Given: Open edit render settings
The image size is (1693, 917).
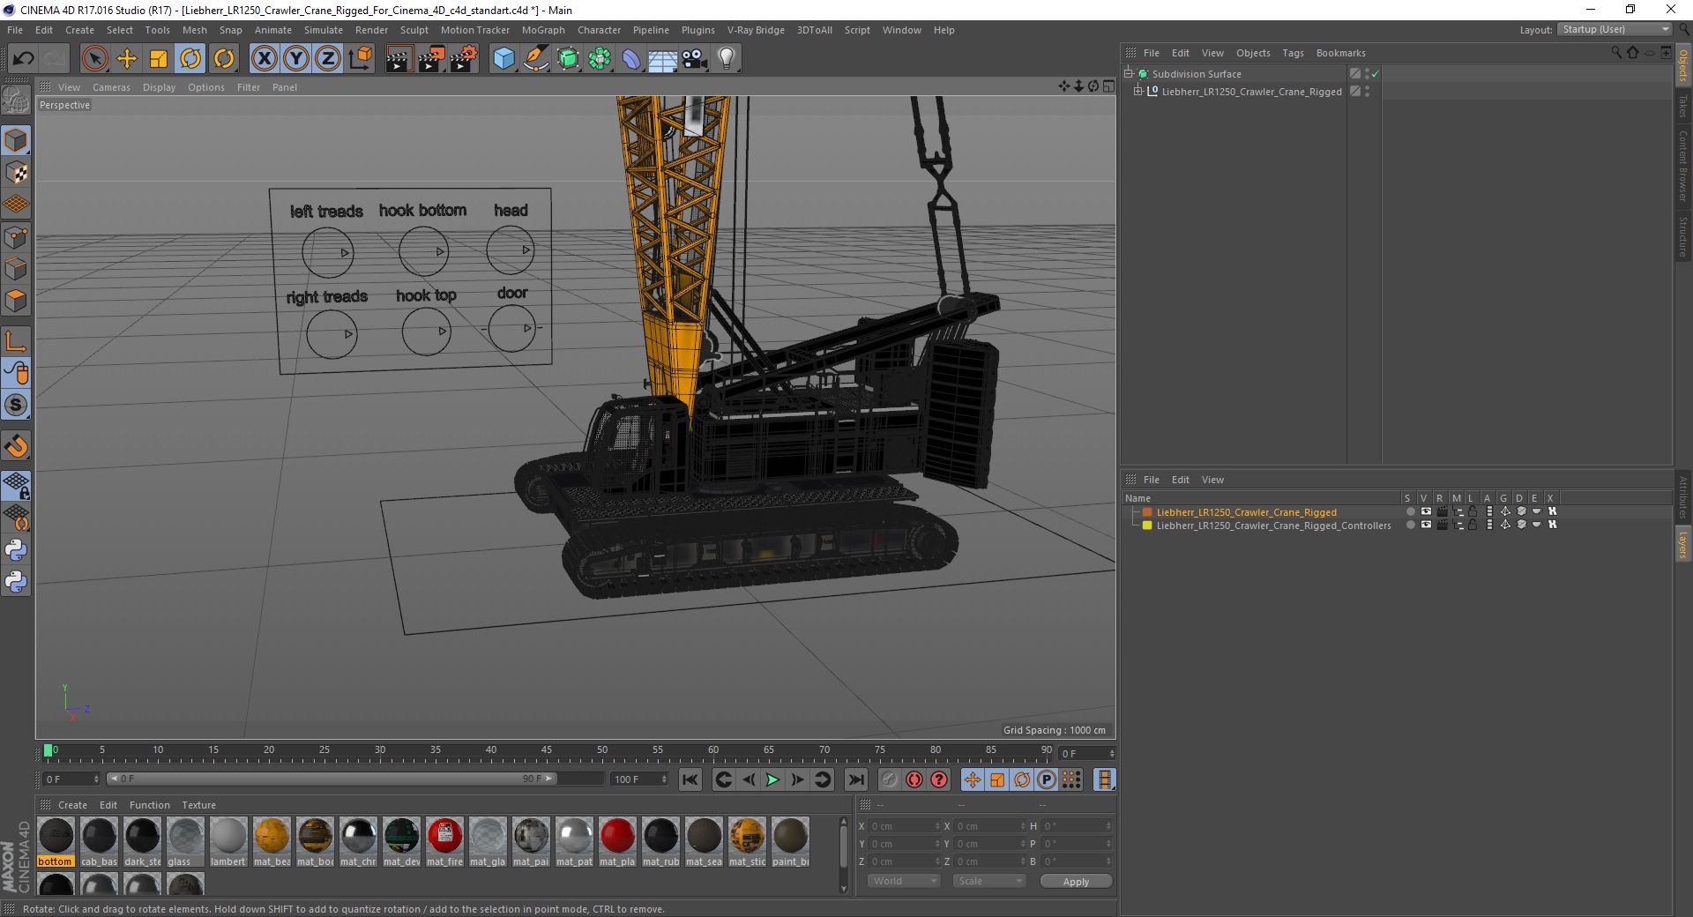Looking at the screenshot, I should (x=464, y=58).
